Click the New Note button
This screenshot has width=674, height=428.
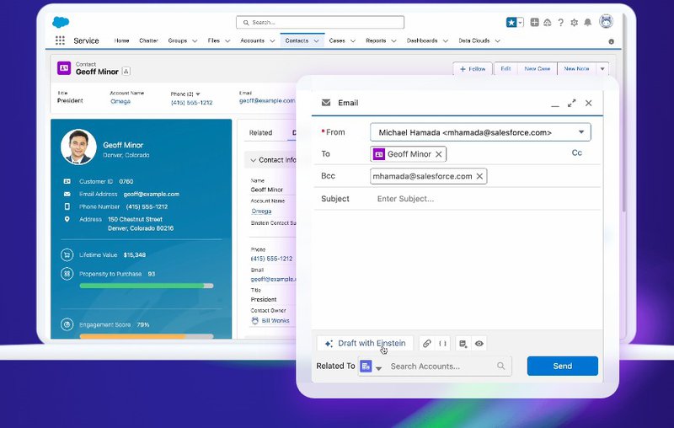576,69
